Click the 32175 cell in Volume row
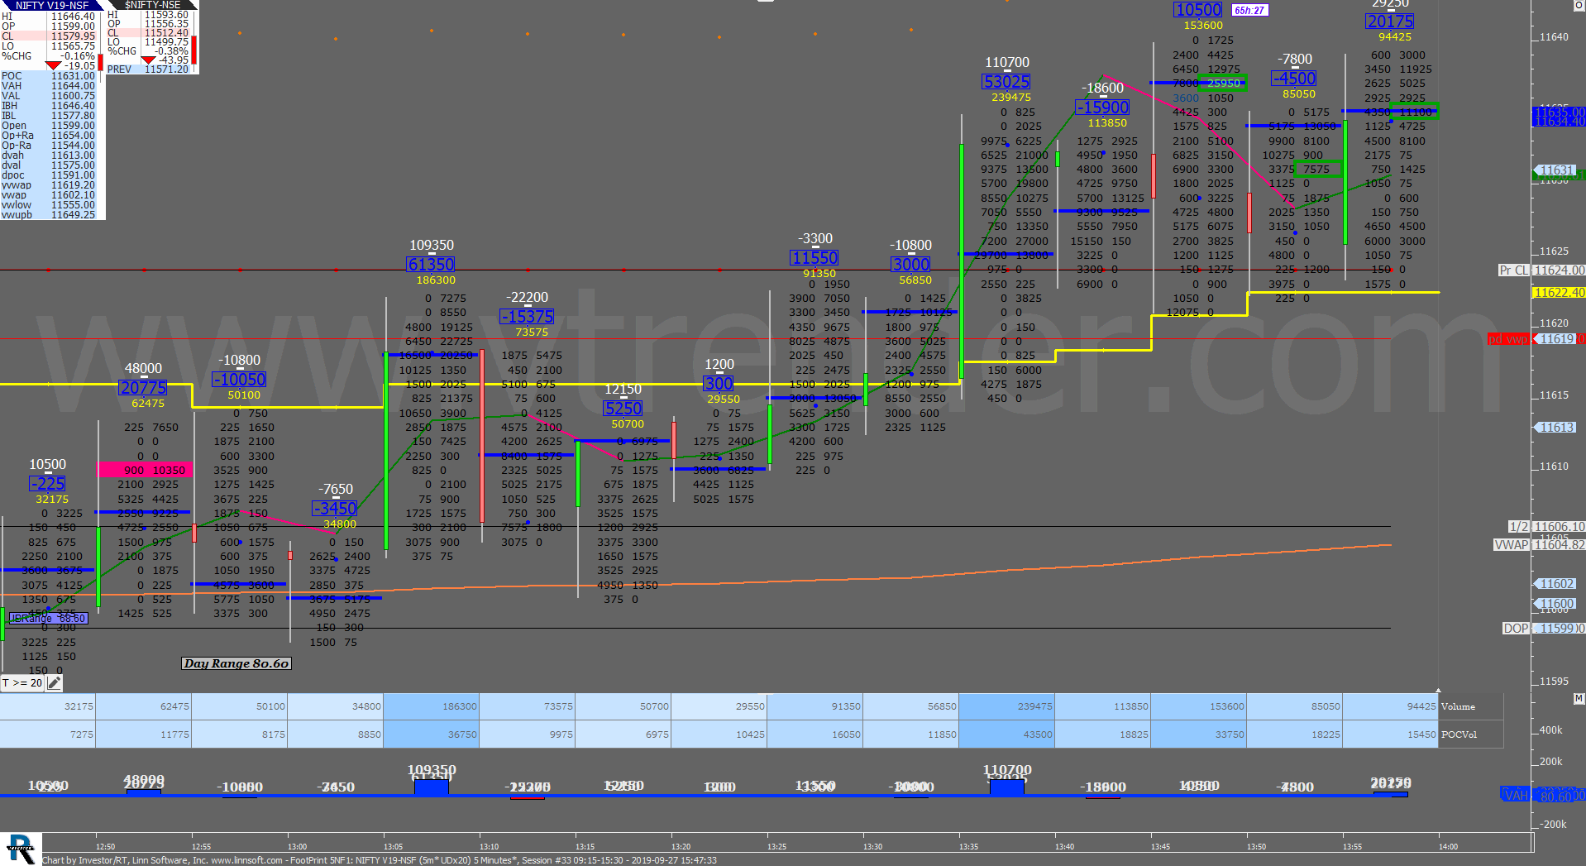1586x866 pixels. (x=47, y=706)
